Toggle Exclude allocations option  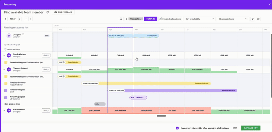[x=170, y=19]
